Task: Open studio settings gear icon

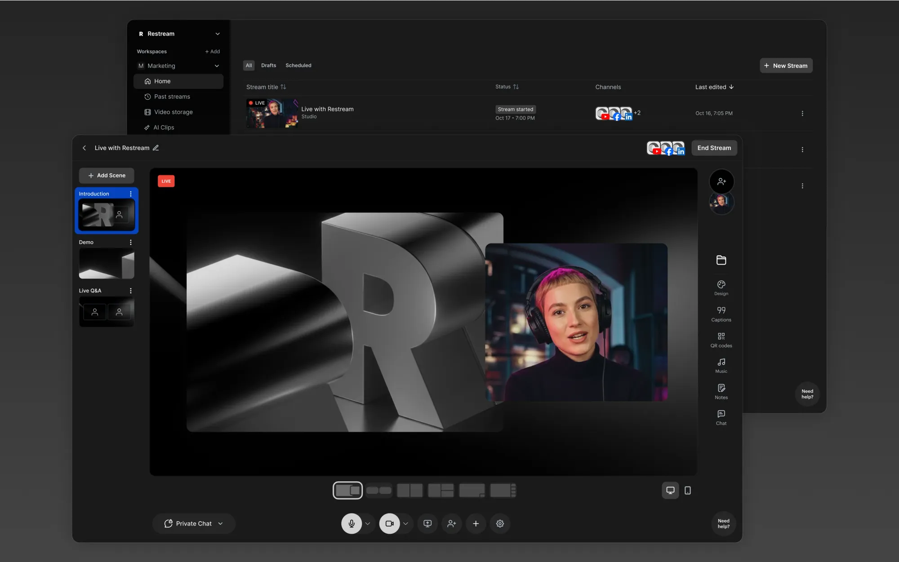Action: coord(500,523)
